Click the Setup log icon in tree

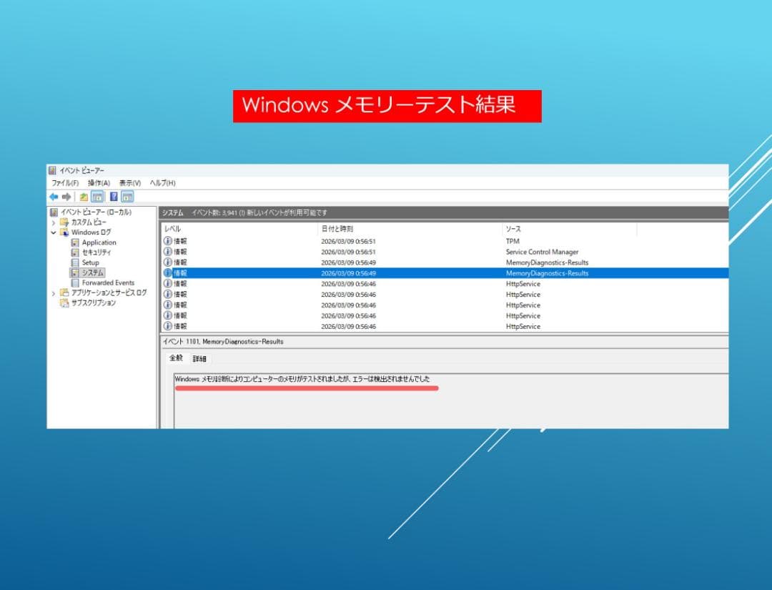pyautogui.click(x=75, y=262)
